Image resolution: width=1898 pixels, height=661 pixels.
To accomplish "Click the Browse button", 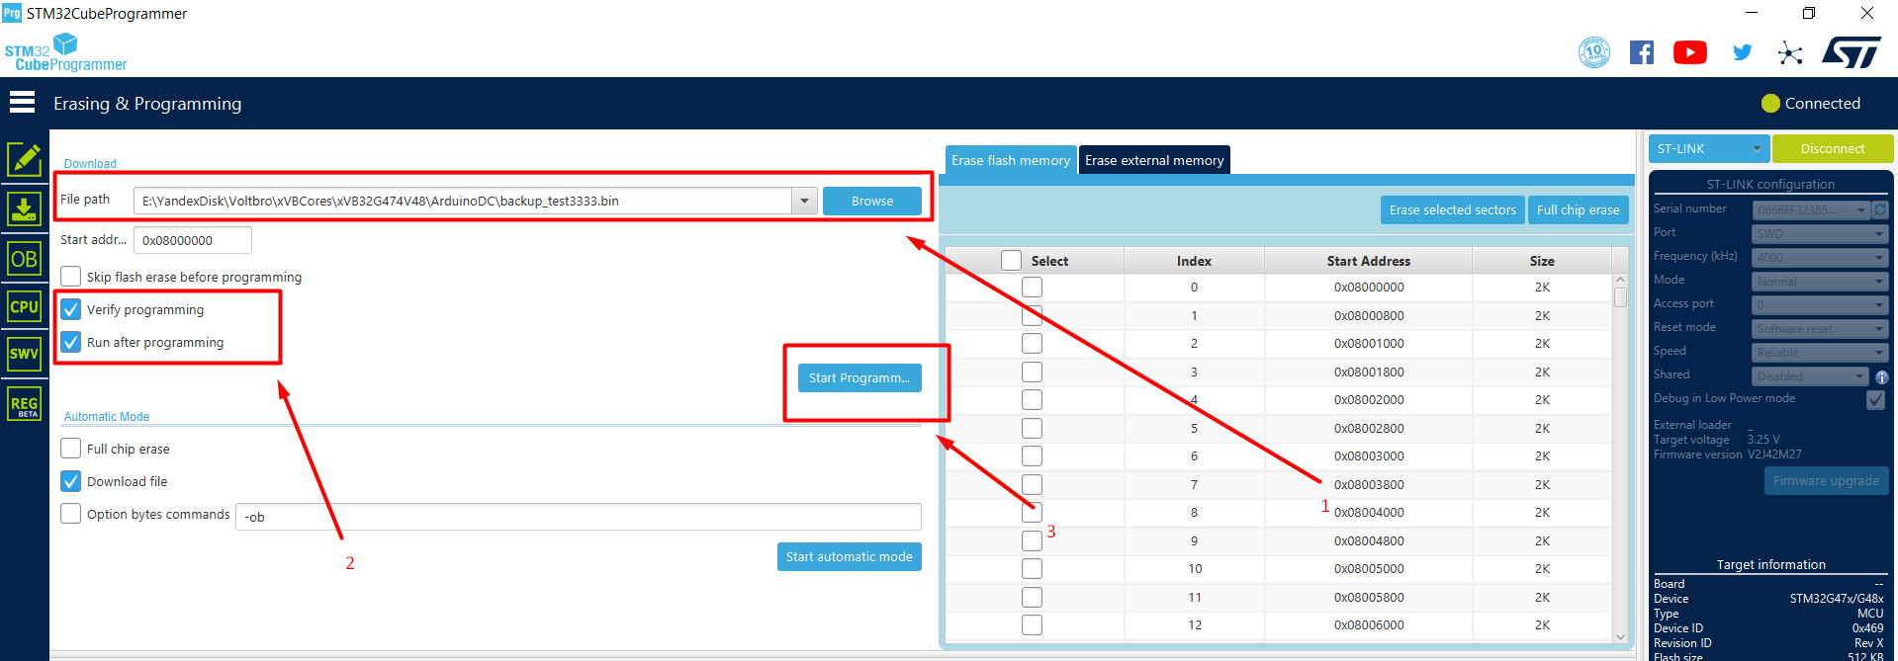I will (x=871, y=202).
